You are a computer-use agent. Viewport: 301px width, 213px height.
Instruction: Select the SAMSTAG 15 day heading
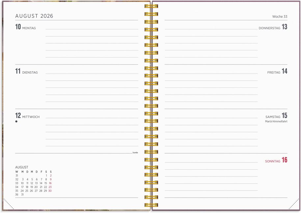click(x=276, y=116)
